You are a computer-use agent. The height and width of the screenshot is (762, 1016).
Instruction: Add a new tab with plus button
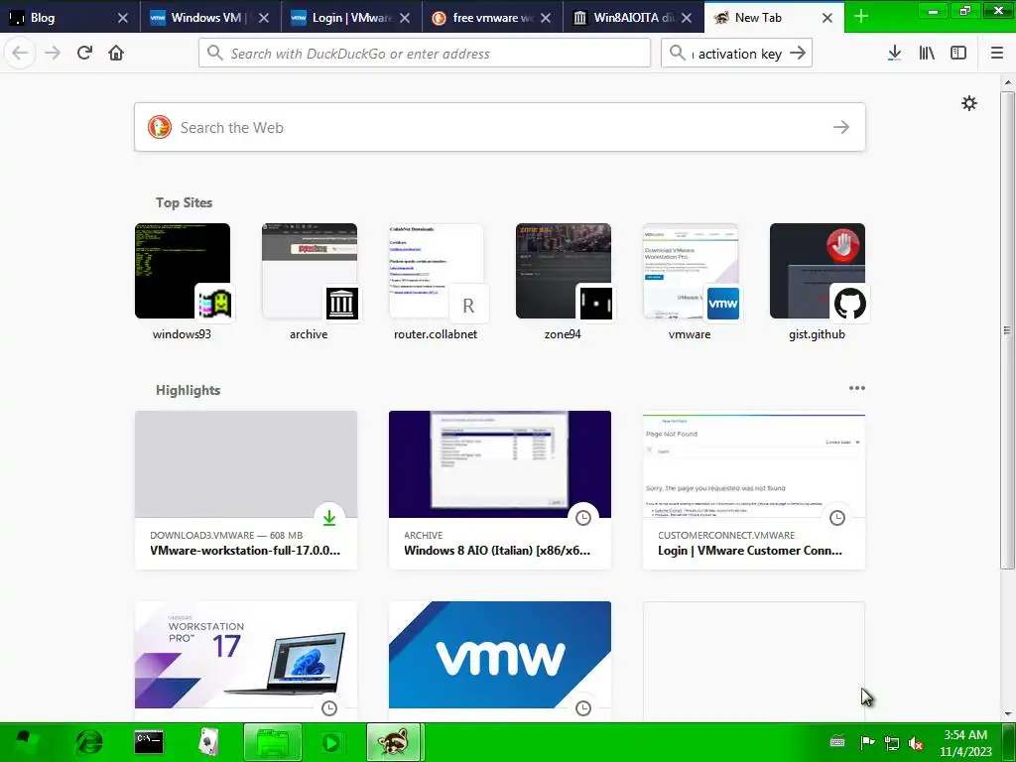tap(860, 17)
